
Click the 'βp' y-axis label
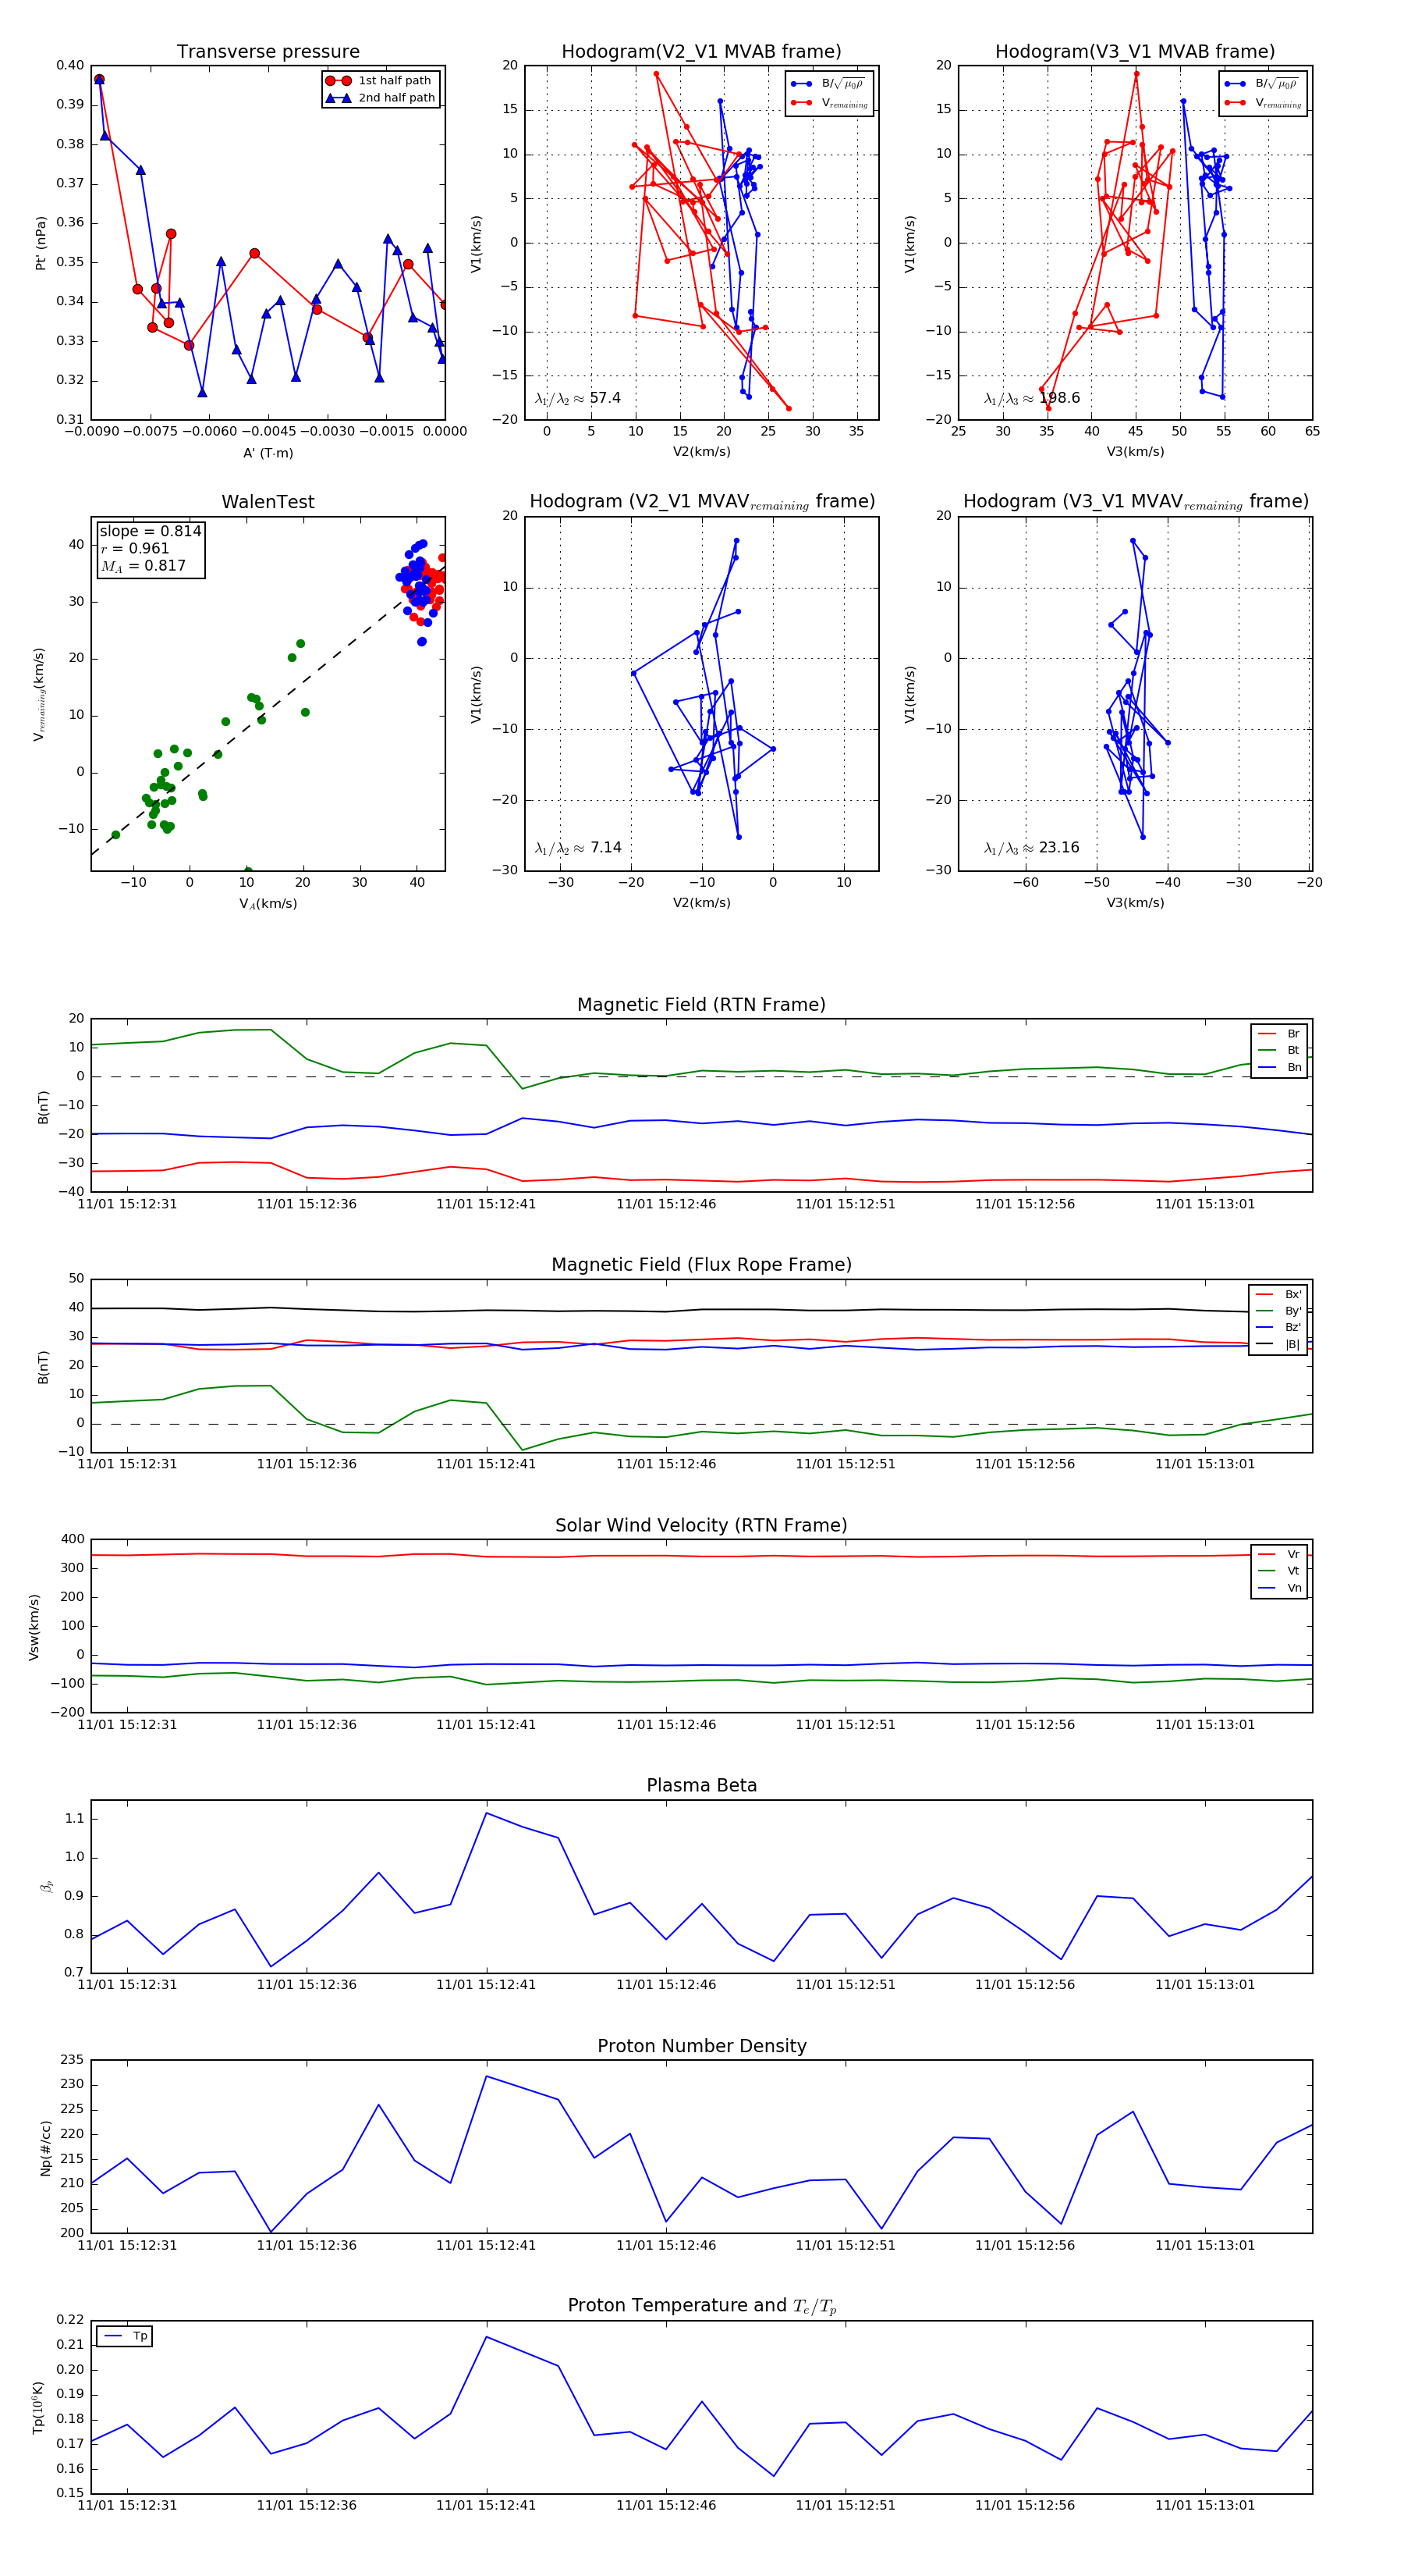click(x=45, y=1887)
